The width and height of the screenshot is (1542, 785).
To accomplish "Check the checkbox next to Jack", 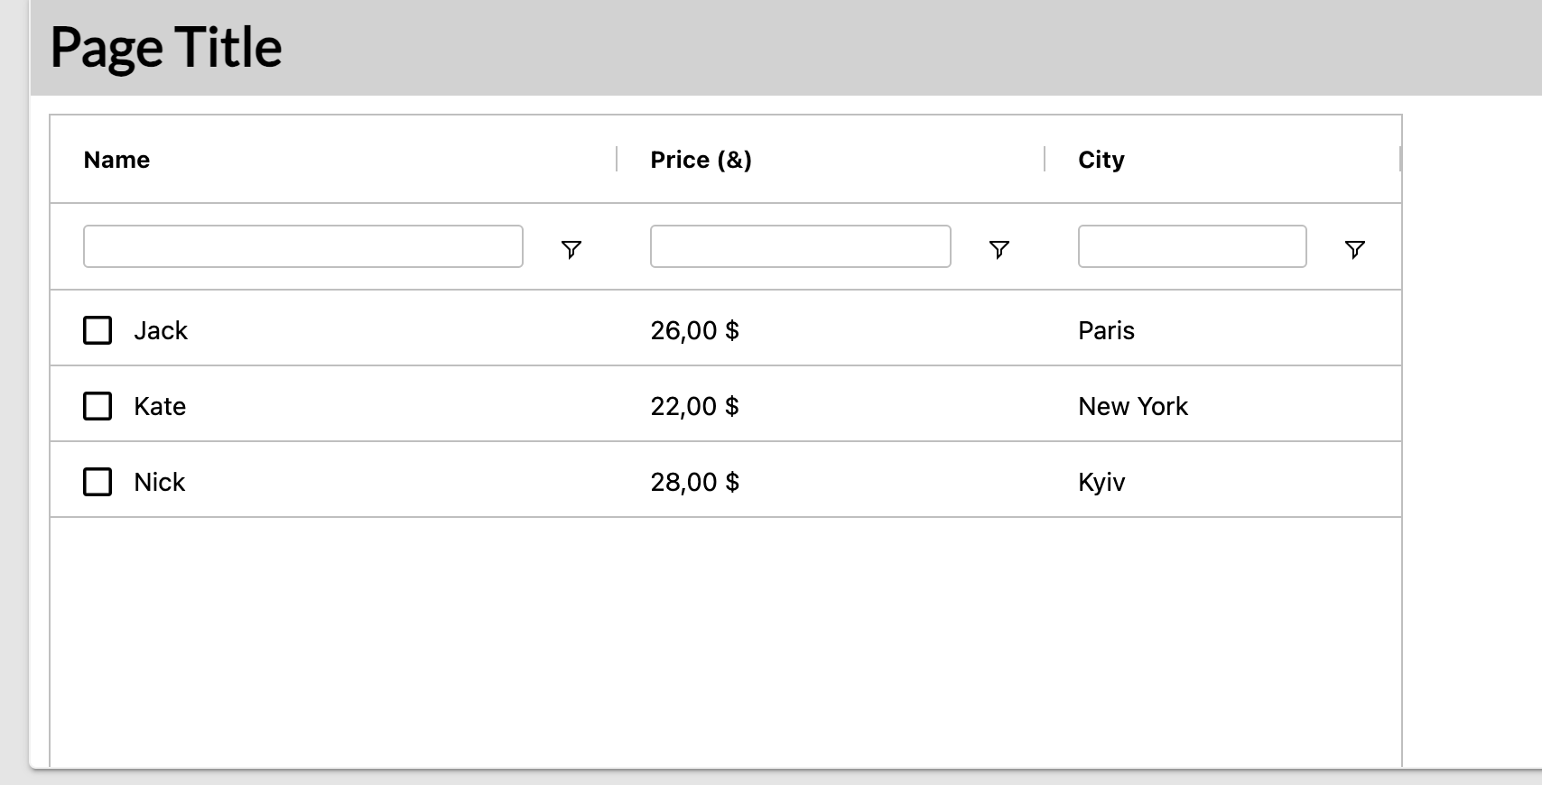I will (98, 330).
